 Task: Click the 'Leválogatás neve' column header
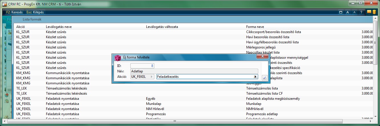(59, 27)
